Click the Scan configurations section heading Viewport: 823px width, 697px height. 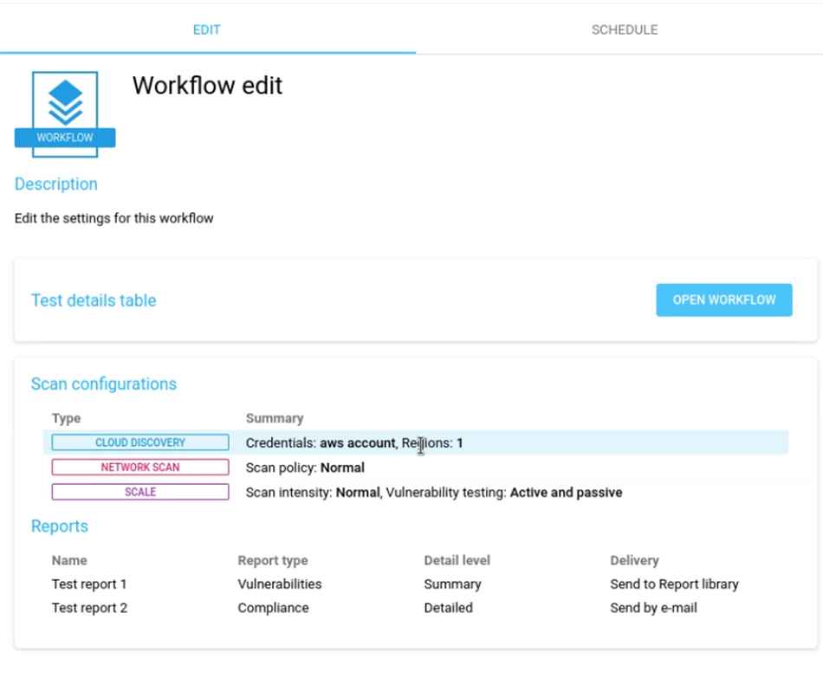[x=104, y=384]
